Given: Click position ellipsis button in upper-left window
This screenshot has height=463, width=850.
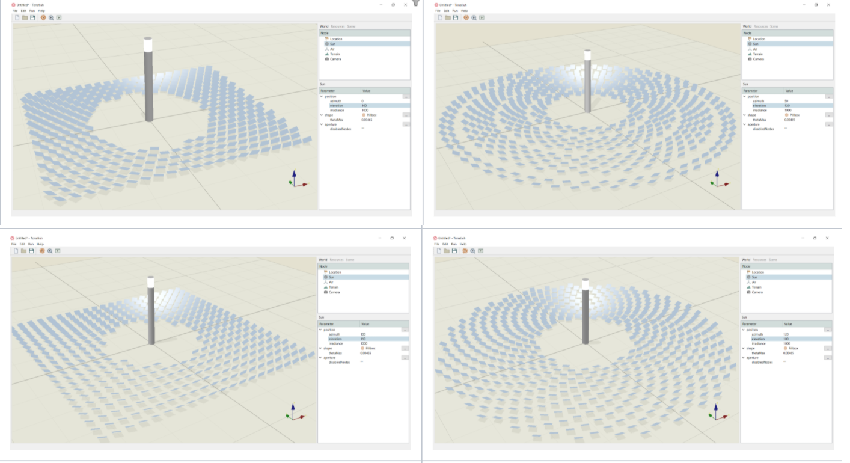Looking at the screenshot, I should pos(406,96).
